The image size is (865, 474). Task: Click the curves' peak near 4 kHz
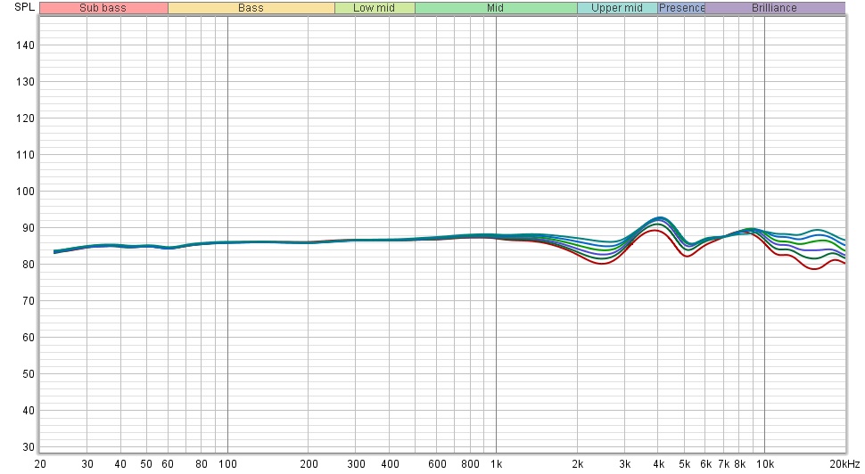click(658, 217)
